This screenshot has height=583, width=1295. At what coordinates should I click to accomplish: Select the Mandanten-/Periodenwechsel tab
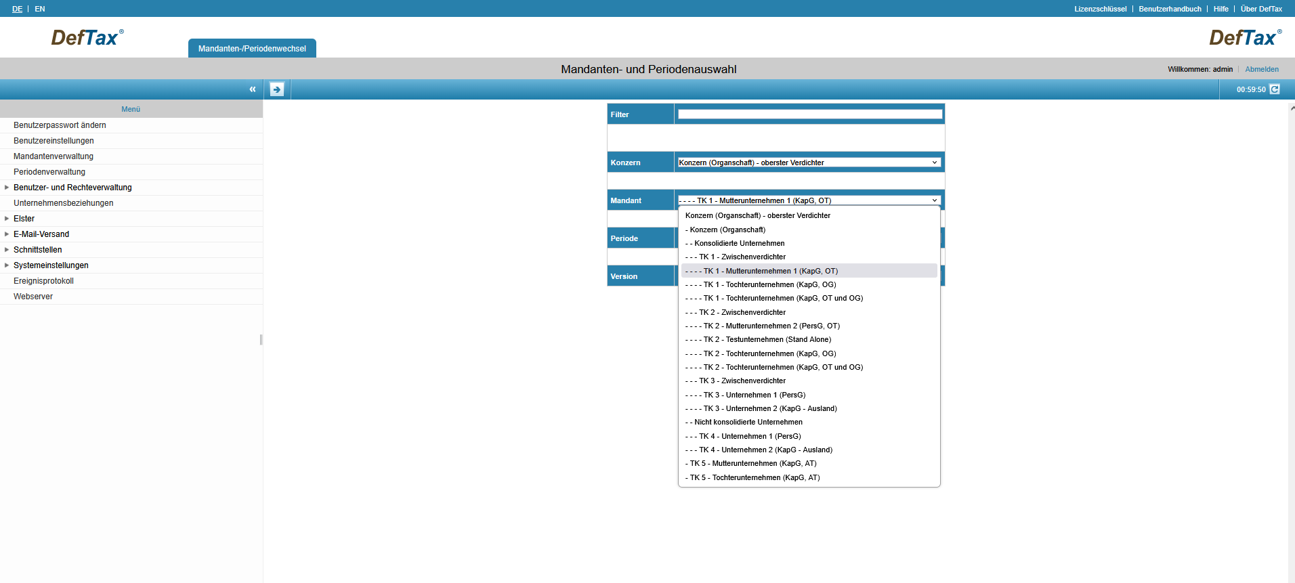pos(252,48)
